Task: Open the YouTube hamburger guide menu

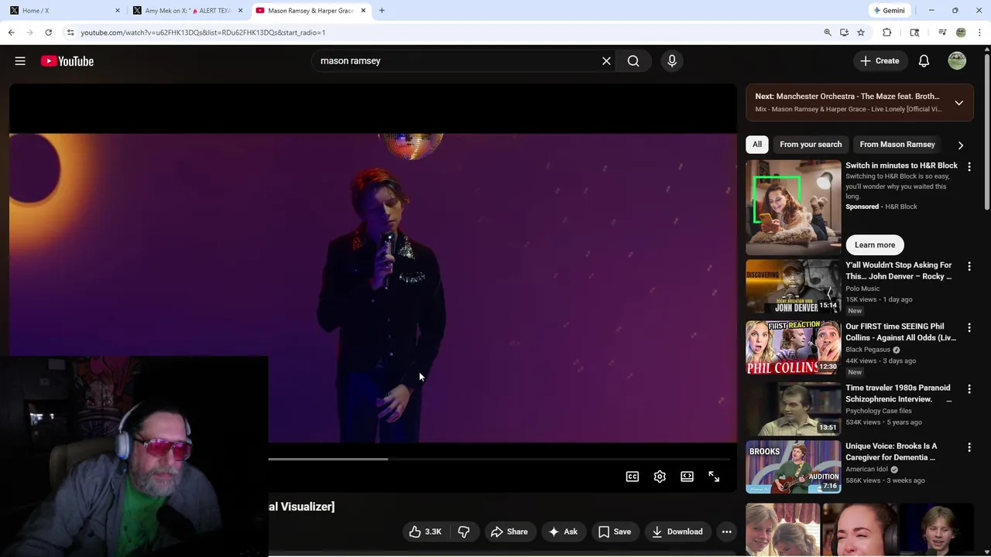Action: [20, 61]
